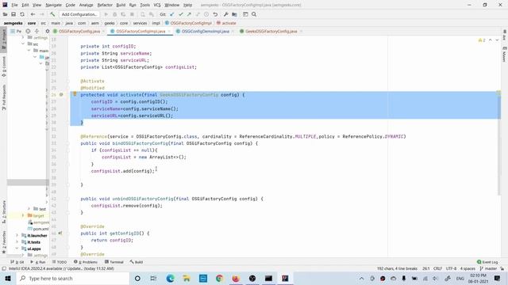508x285 pixels.
Task: Expand the target folder in the project tree
Action: pos(23,215)
